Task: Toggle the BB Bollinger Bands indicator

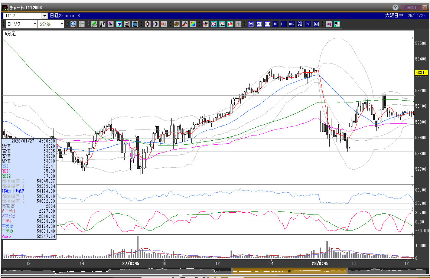Action: tap(267, 24)
